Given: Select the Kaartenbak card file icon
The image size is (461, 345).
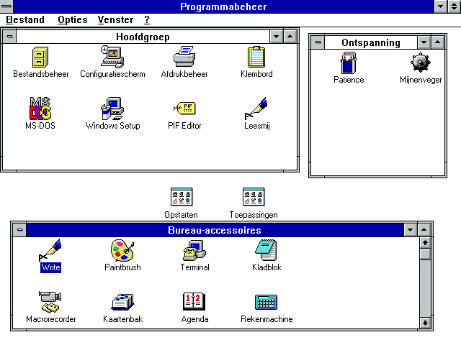Looking at the screenshot, I should click(122, 302).
